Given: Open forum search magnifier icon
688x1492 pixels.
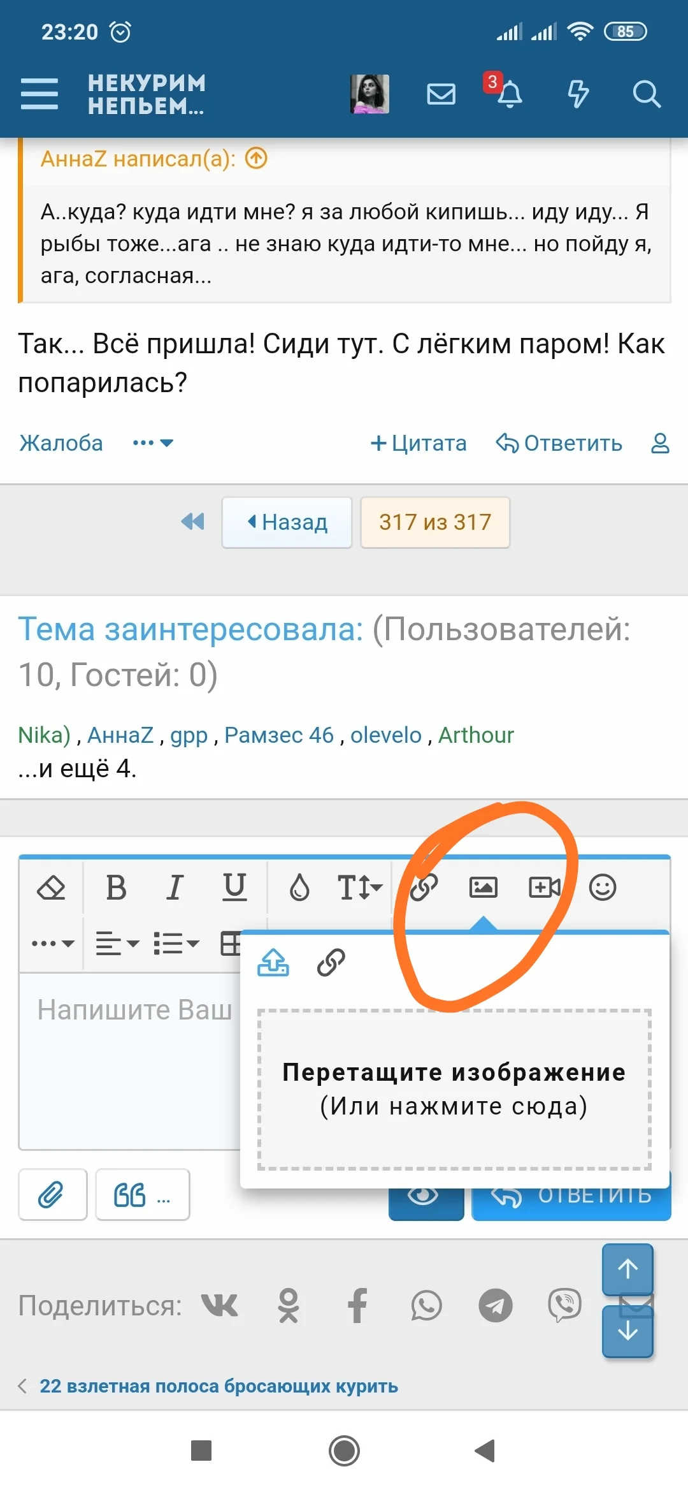Looking at the screenshot, I should coord(646,94).
